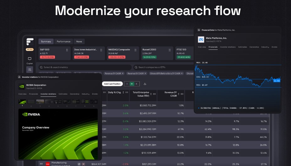Click the 21.62 current value chart label
Viewport: 291px width, 166px height.
coord(277,80)
